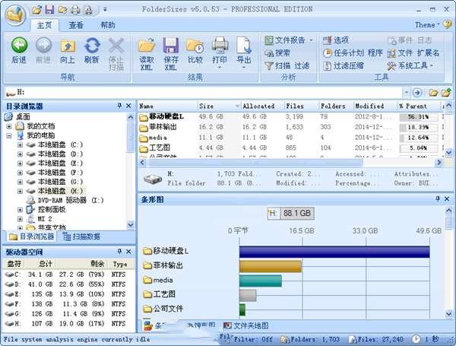Click the dark blue 移动硬盘L bar
This screenshot has width=456, height=346.
point(334,252)
